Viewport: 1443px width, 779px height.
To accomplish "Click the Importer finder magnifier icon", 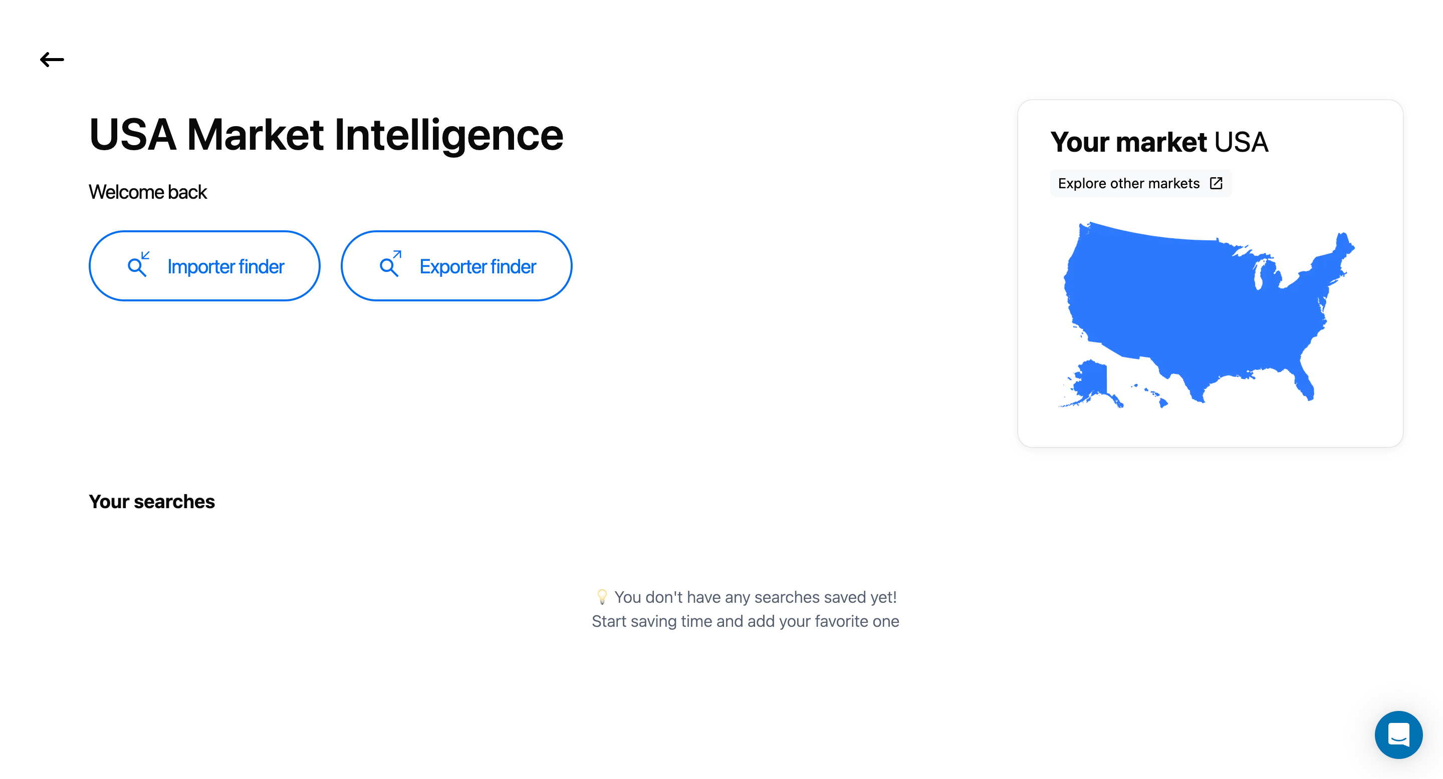I will [x=138, y=264].
